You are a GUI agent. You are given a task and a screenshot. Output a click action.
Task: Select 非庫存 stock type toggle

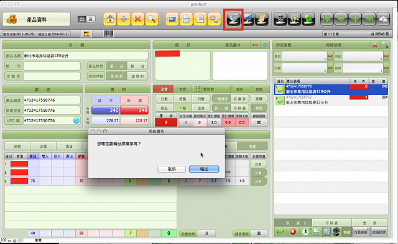(x=239, y=99)
